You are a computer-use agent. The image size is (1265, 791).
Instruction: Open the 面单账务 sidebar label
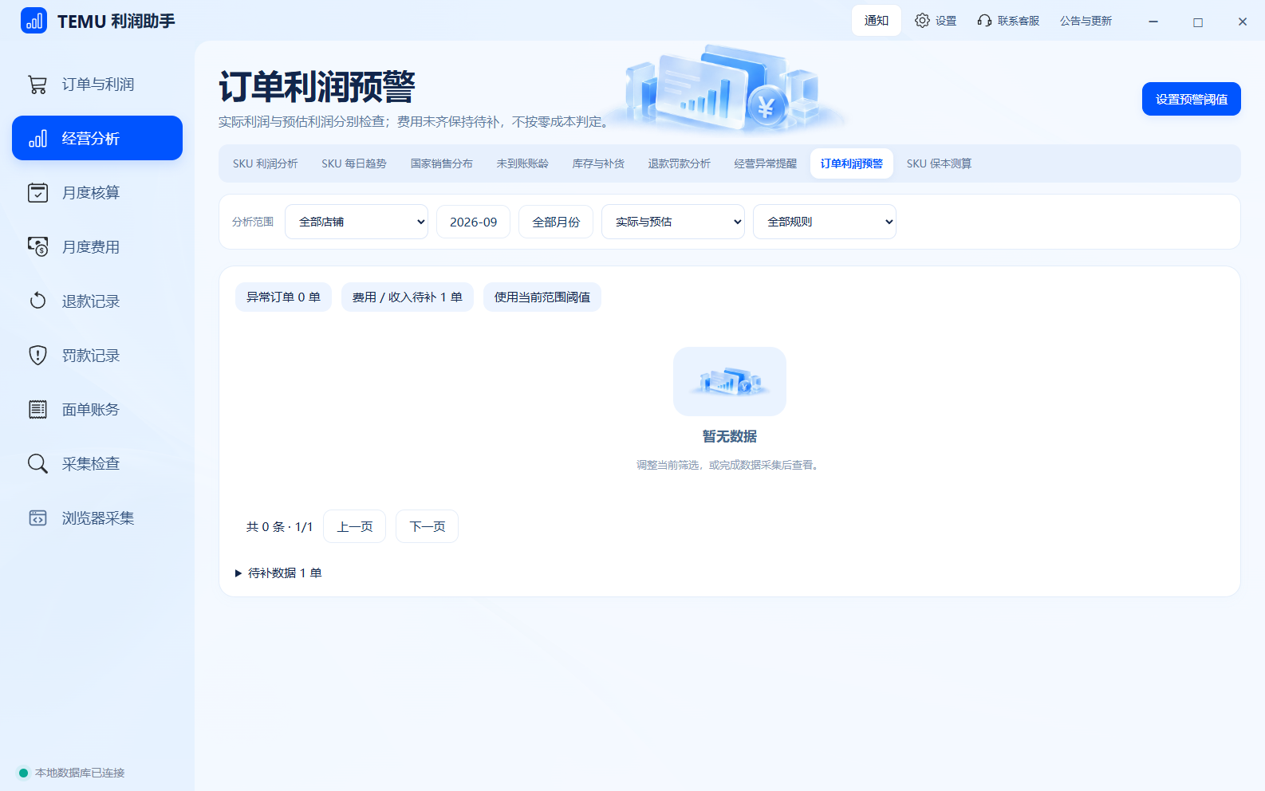tap(91, 410)
